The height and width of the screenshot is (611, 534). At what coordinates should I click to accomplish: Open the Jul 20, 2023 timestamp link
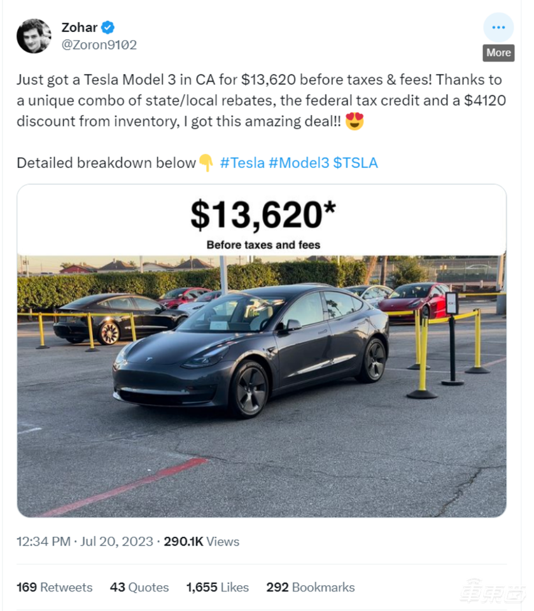(x=116, y=541)
